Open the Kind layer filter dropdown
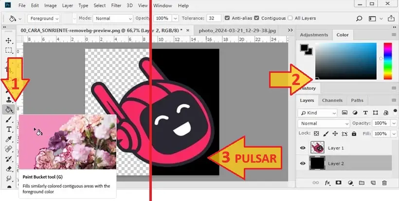 (317, 113)
